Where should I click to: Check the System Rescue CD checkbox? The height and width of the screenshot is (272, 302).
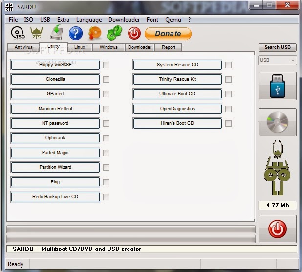tap(228, 65)
